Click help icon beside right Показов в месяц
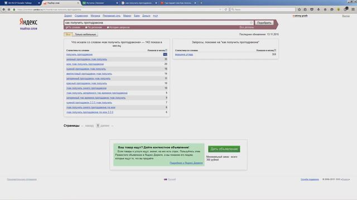357x200 pixels. (x=275, y=50)
